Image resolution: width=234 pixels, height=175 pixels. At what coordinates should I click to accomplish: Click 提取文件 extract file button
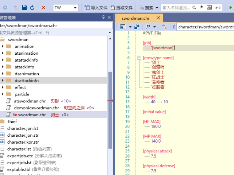122,7
